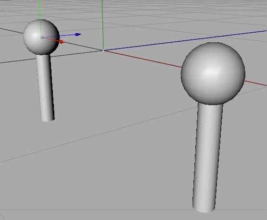Click the specular highlight on the left sphere
The image size is (267, 220).
pos(35,36)
